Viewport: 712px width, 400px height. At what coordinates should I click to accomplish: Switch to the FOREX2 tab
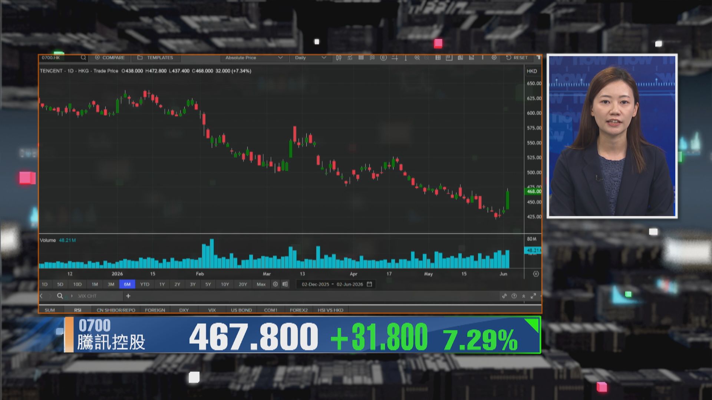(x=299, y=310)
